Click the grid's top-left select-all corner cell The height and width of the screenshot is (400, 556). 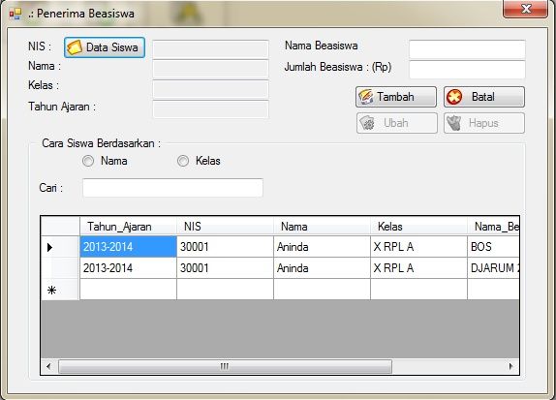(x=60, y=226)
